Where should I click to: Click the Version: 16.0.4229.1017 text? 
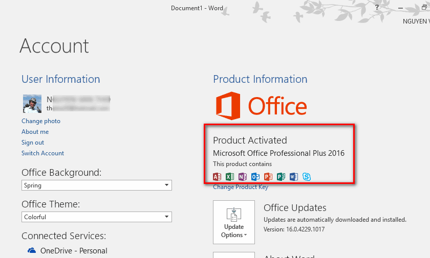point(294,229)
